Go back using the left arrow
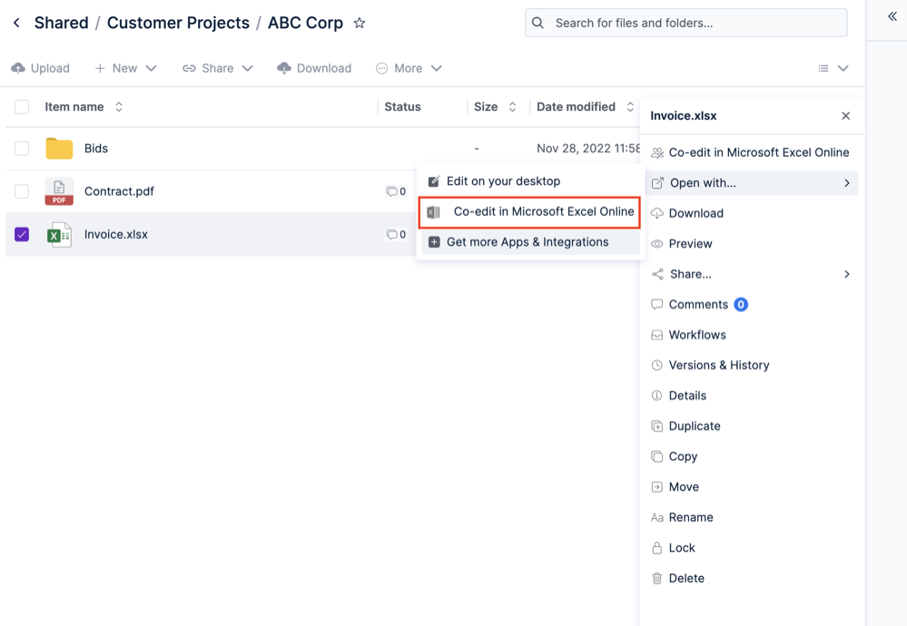Screen dimensions: 907x626 (x=16, y=23)
